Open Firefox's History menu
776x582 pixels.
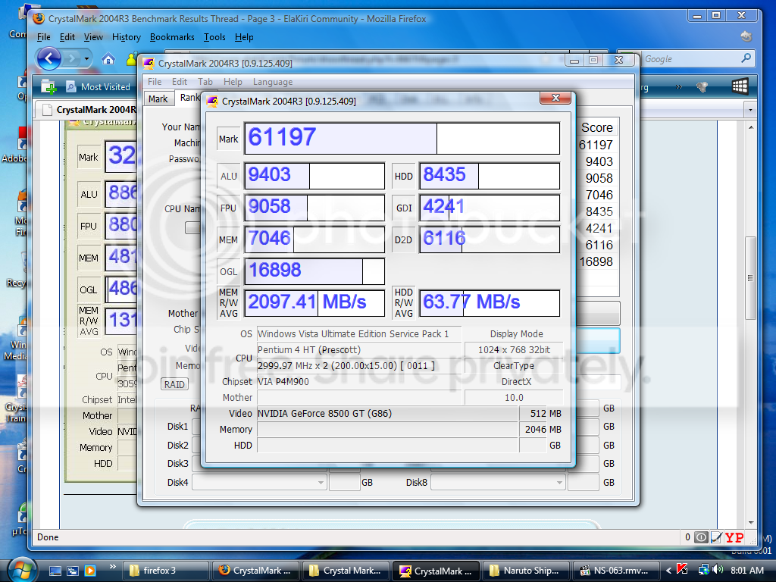127,37
